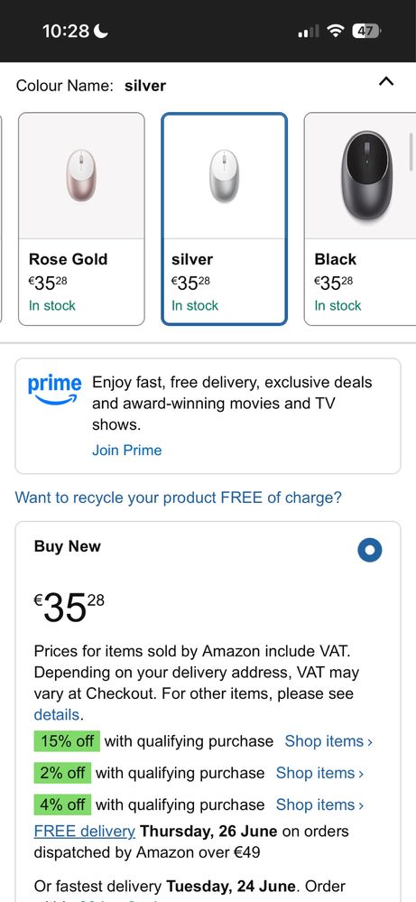Viewport: 416px width, 902px height.
Task: Select the Buy New radio button
Action: (369, 550)
